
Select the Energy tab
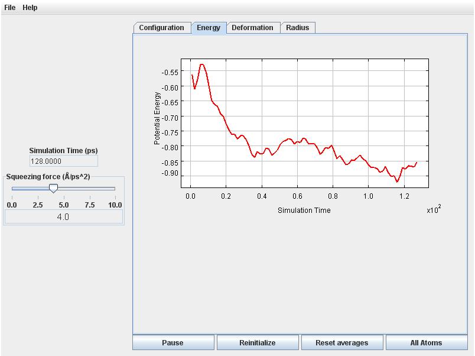pos(209,28)
